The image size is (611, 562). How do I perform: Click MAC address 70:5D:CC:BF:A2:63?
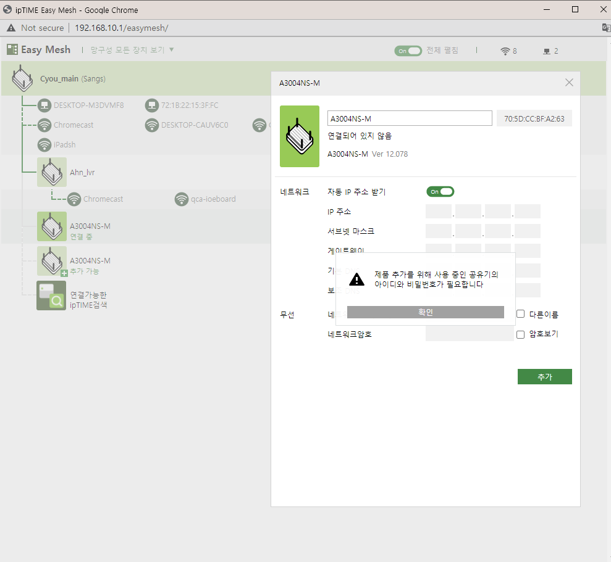[534, 118]
